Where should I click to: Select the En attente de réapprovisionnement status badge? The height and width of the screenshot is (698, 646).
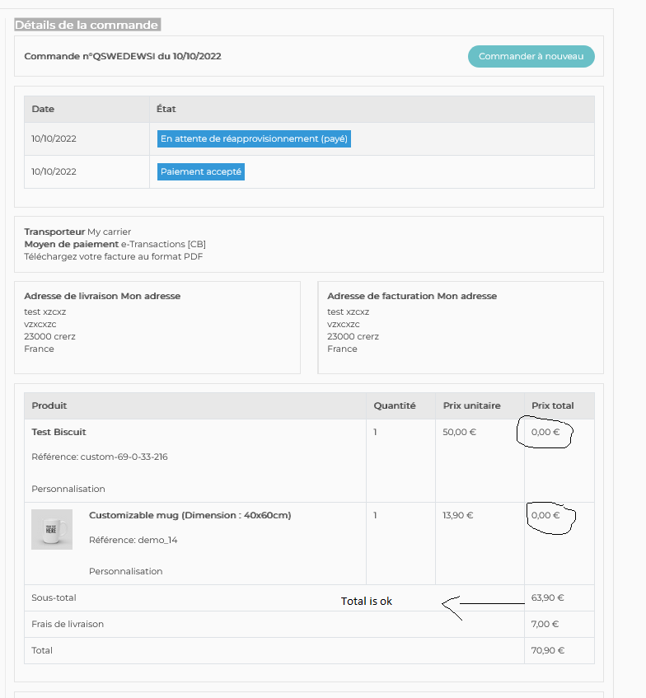tap(255, 138)
